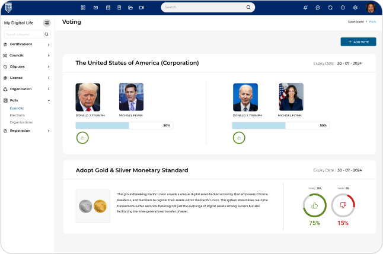383x254 pixels.
Task: Click the Add Vote button
Action: point(358,42)
